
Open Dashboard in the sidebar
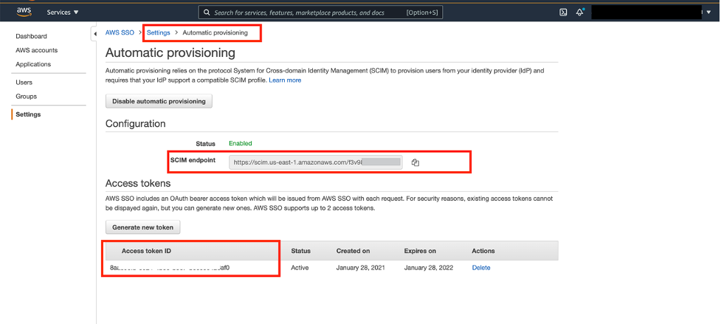point(31,36)
